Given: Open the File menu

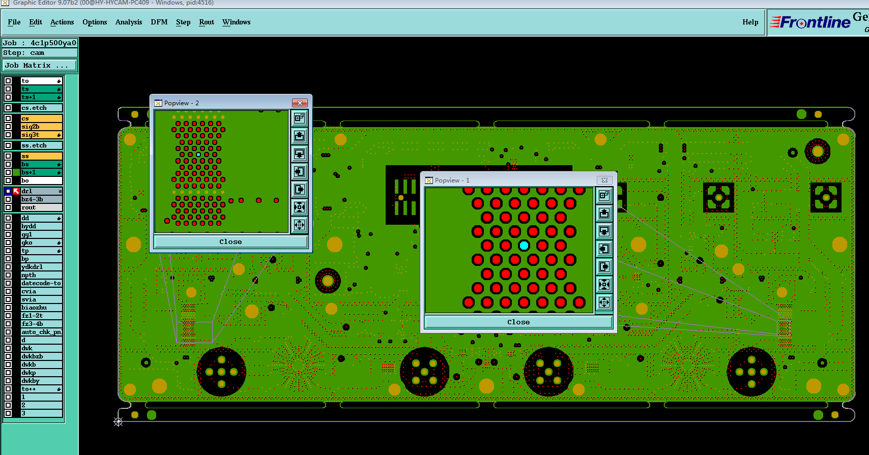Looking at the screenshot, I should click(x=14, y=22).
